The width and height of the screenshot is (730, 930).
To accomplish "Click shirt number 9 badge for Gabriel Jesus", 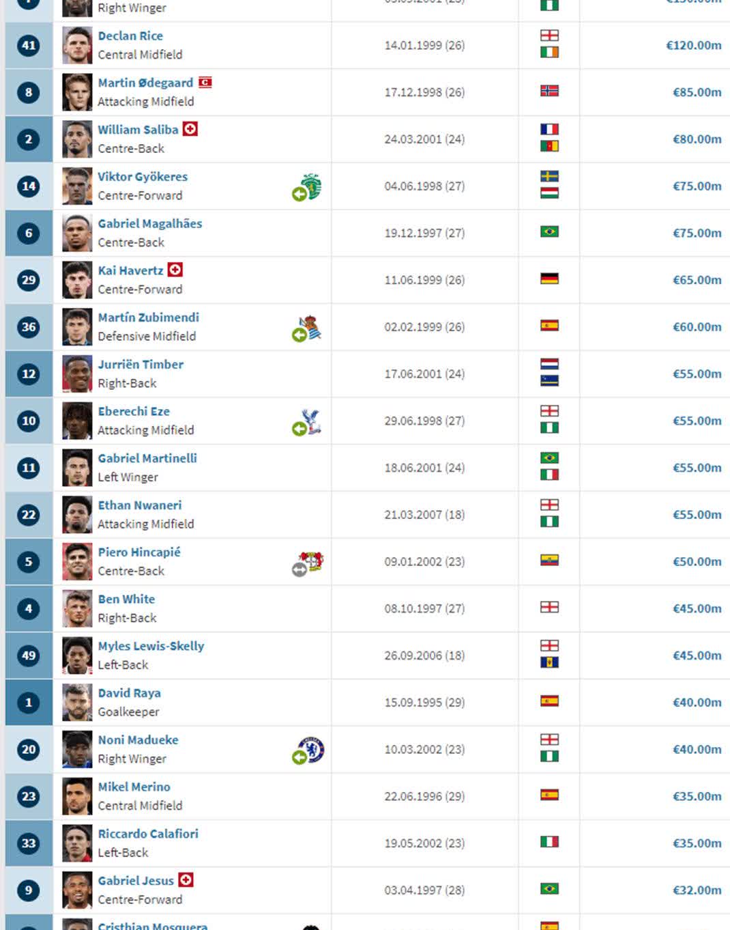I will pyautogui.click(x=29, y=890).
